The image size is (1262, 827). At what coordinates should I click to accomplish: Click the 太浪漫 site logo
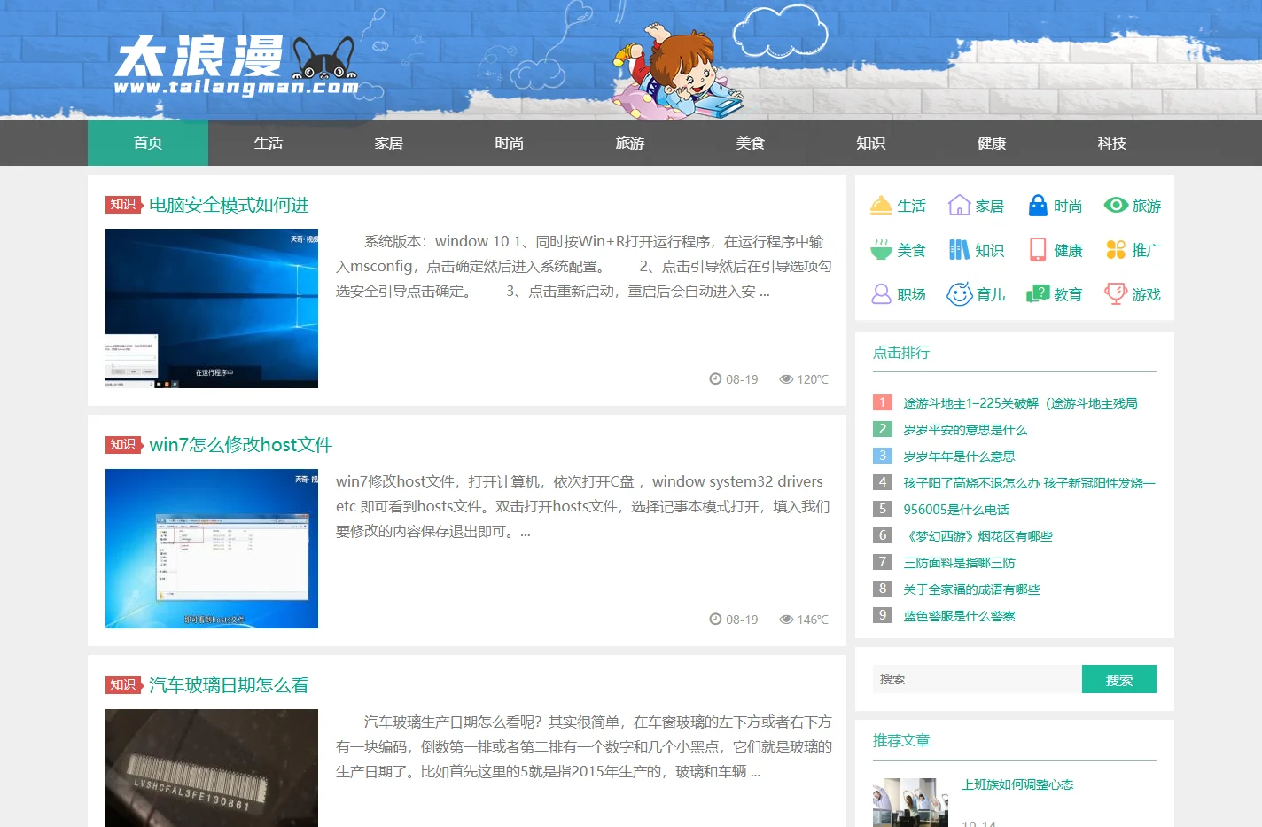[x=237, y=65]
